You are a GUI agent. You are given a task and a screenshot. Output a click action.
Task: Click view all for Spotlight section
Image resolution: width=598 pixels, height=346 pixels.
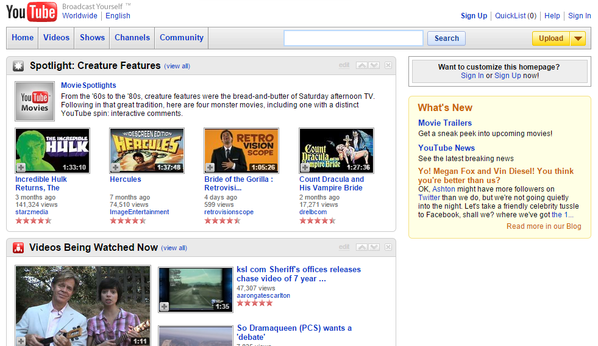point(177,66)
